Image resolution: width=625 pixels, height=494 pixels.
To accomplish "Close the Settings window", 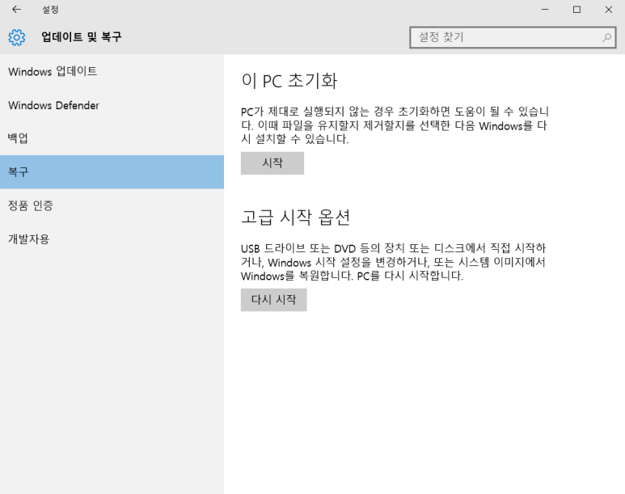I will point(609,9).
